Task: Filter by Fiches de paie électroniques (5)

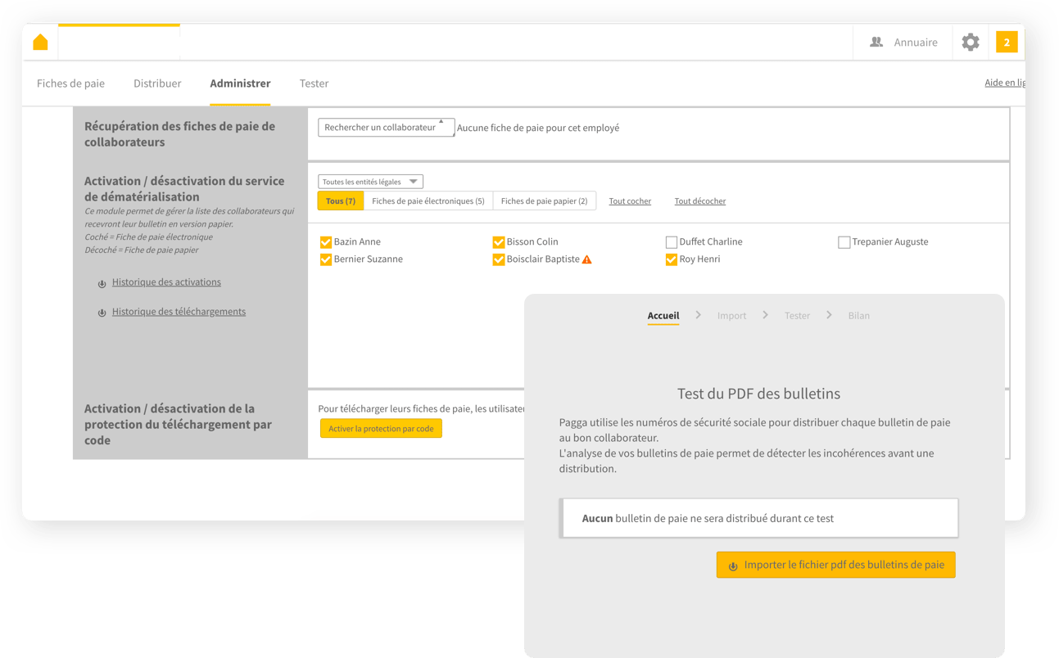Action: click(x=428, y=201)
